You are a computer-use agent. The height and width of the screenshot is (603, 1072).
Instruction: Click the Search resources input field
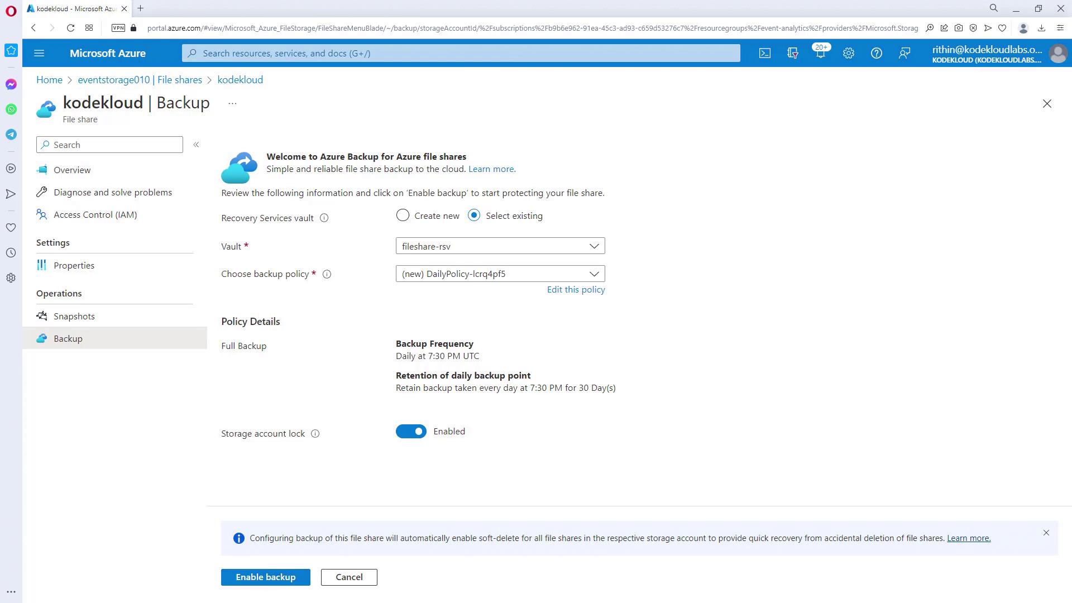click(461, 53)
